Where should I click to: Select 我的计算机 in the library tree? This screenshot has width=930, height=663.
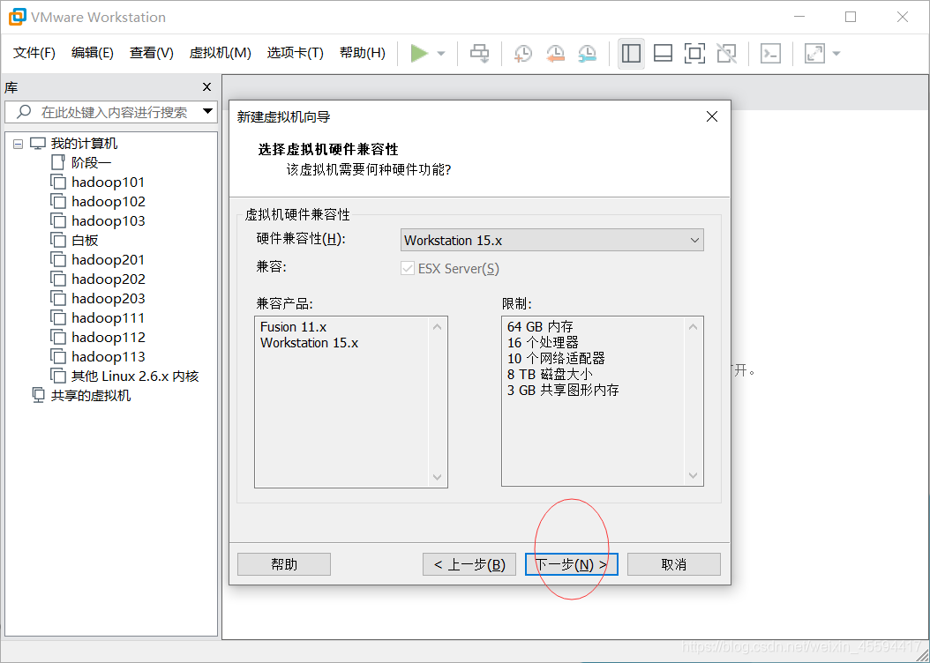(84, 144)
